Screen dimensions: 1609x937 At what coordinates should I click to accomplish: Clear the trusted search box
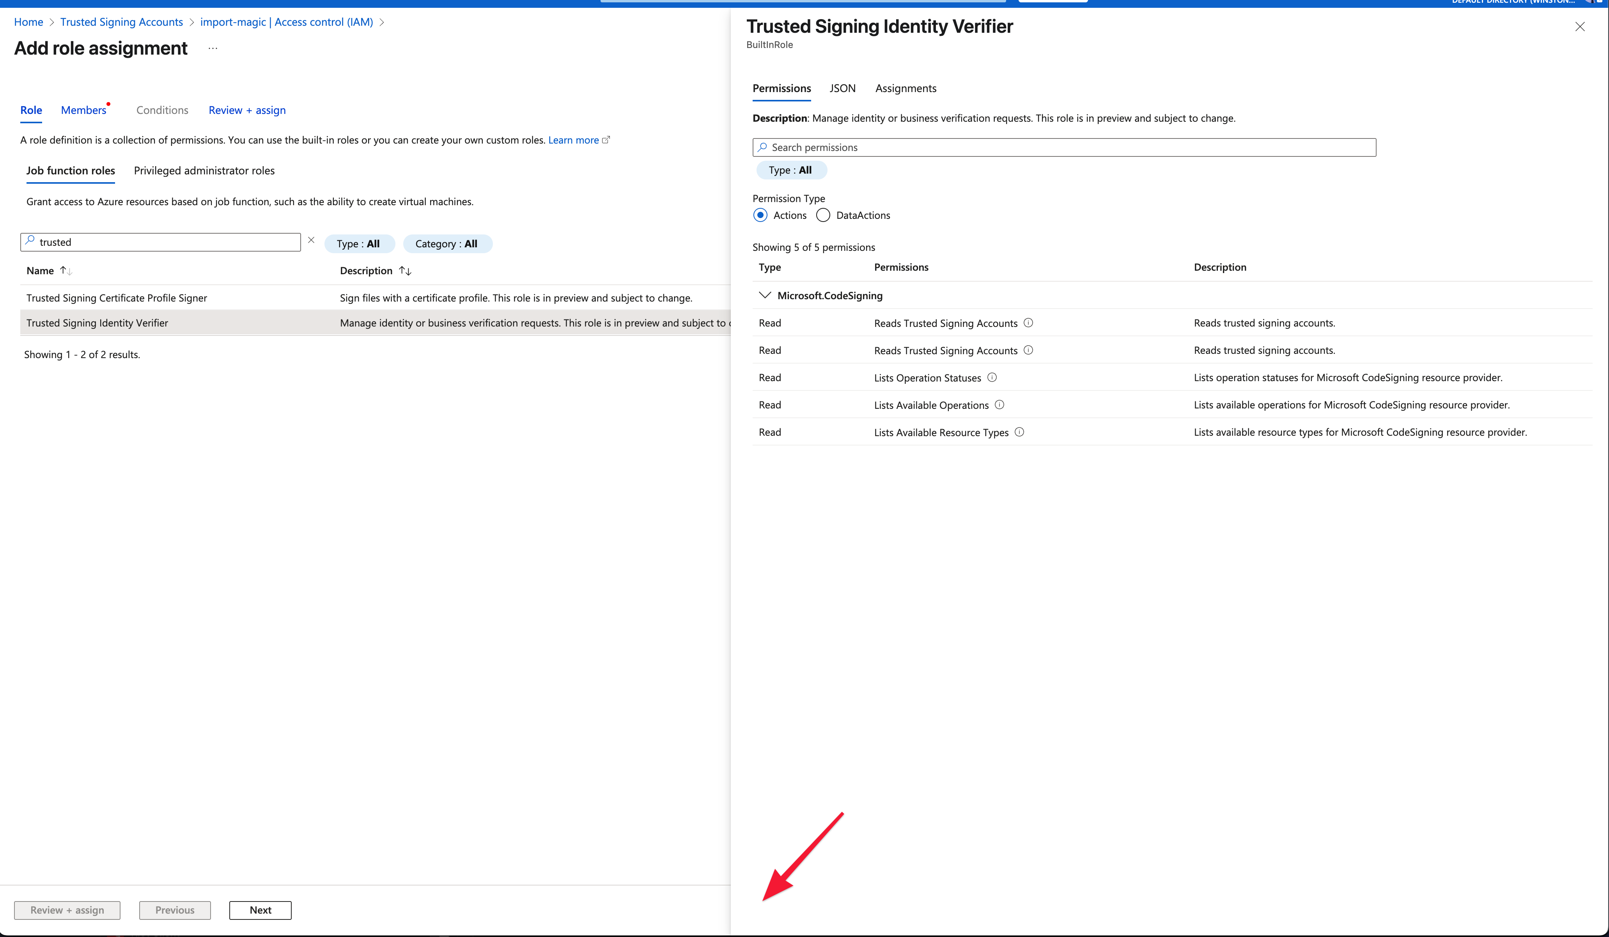click(311, 240)
